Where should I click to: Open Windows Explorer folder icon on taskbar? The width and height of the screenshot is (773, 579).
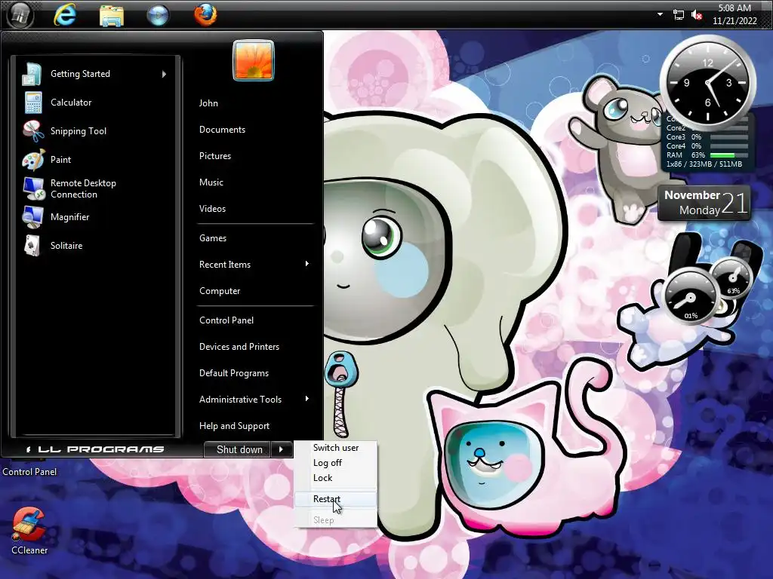pyautogui.click(x=112, y=15)
